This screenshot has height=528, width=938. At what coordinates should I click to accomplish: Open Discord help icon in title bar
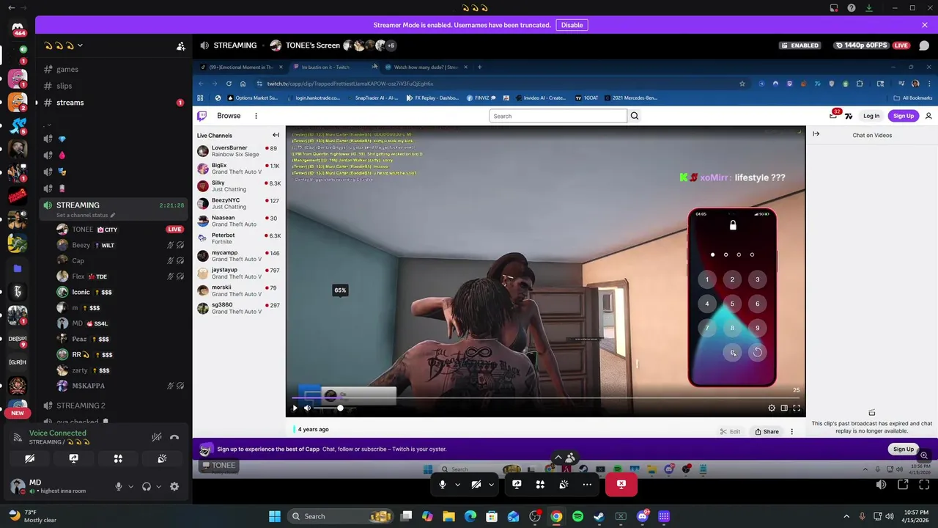(x=852, y=8)
